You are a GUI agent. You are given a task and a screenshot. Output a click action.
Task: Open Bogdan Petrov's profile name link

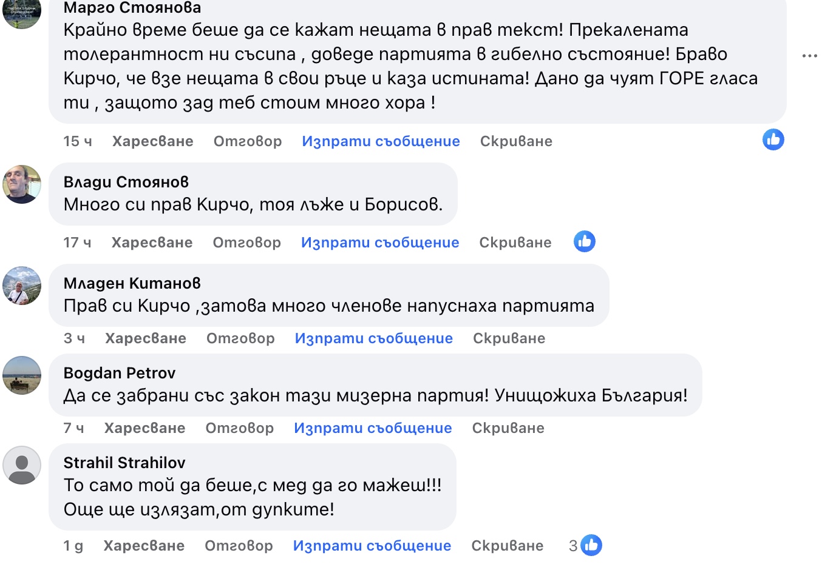(120, 373)
